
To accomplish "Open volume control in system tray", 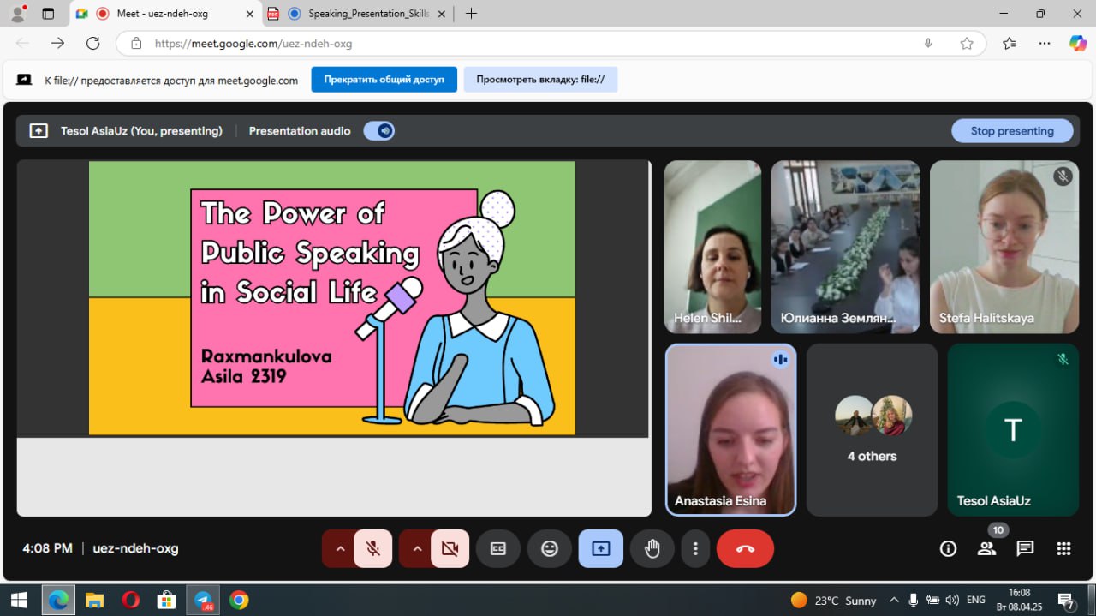I will click(x=952, y=601).
